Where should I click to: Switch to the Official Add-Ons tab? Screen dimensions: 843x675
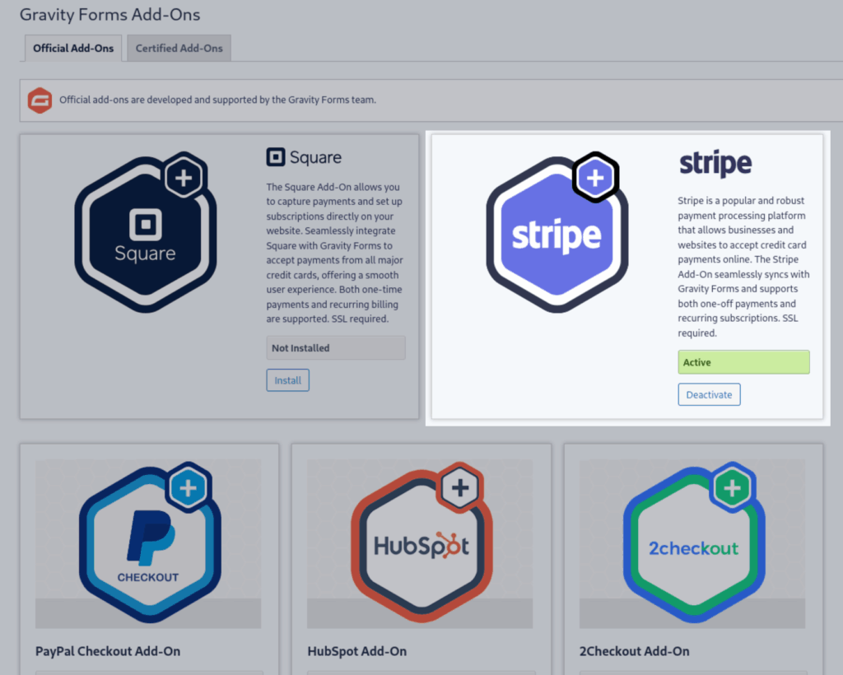pos(73,48)
